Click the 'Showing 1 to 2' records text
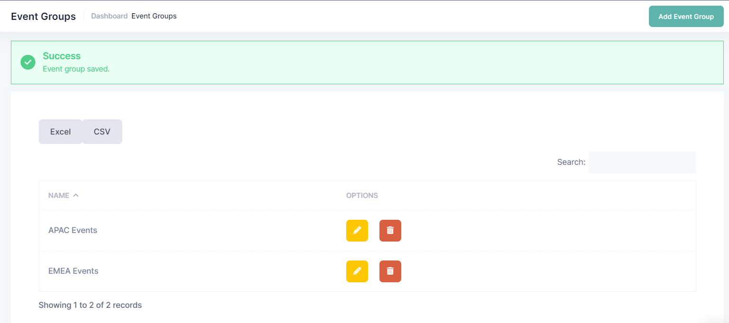The height and width of the screenshot is (323, 729). pyautogui.click(x=90, y=305)
